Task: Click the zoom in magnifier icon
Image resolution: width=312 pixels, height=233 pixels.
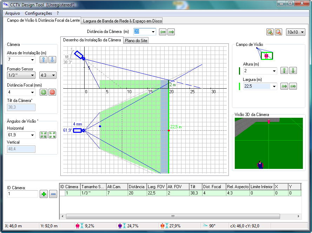Action: [x=270, y=32]
